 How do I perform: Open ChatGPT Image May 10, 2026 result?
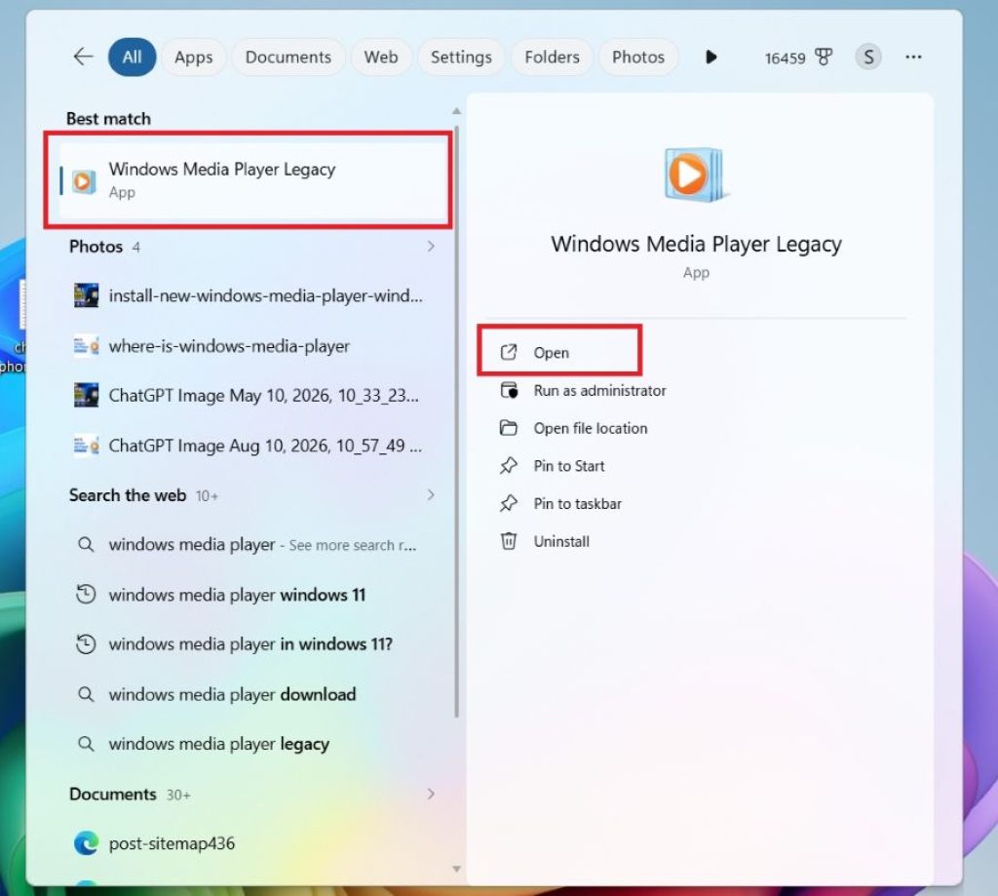252,396
